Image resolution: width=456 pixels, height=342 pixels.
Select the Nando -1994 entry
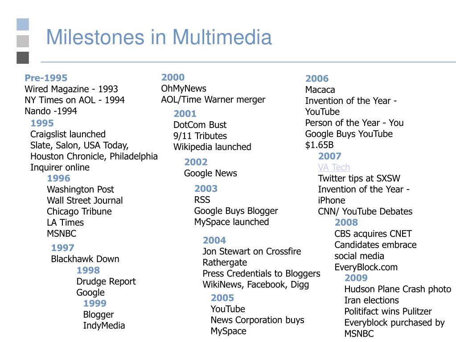click(x=51, y=111)
